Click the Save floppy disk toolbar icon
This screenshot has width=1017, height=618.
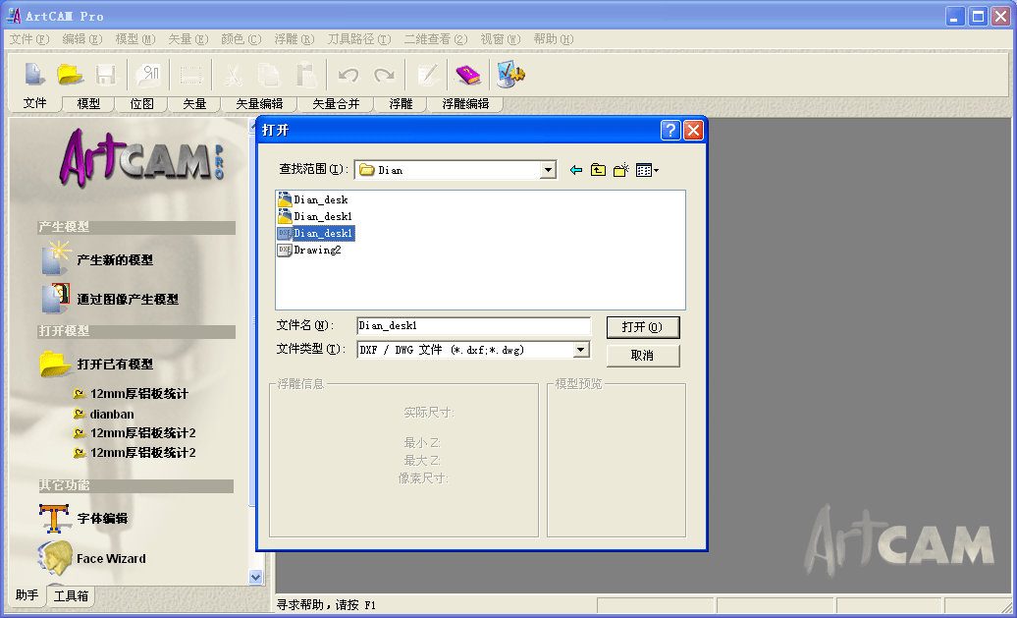(x=105, y=75)
